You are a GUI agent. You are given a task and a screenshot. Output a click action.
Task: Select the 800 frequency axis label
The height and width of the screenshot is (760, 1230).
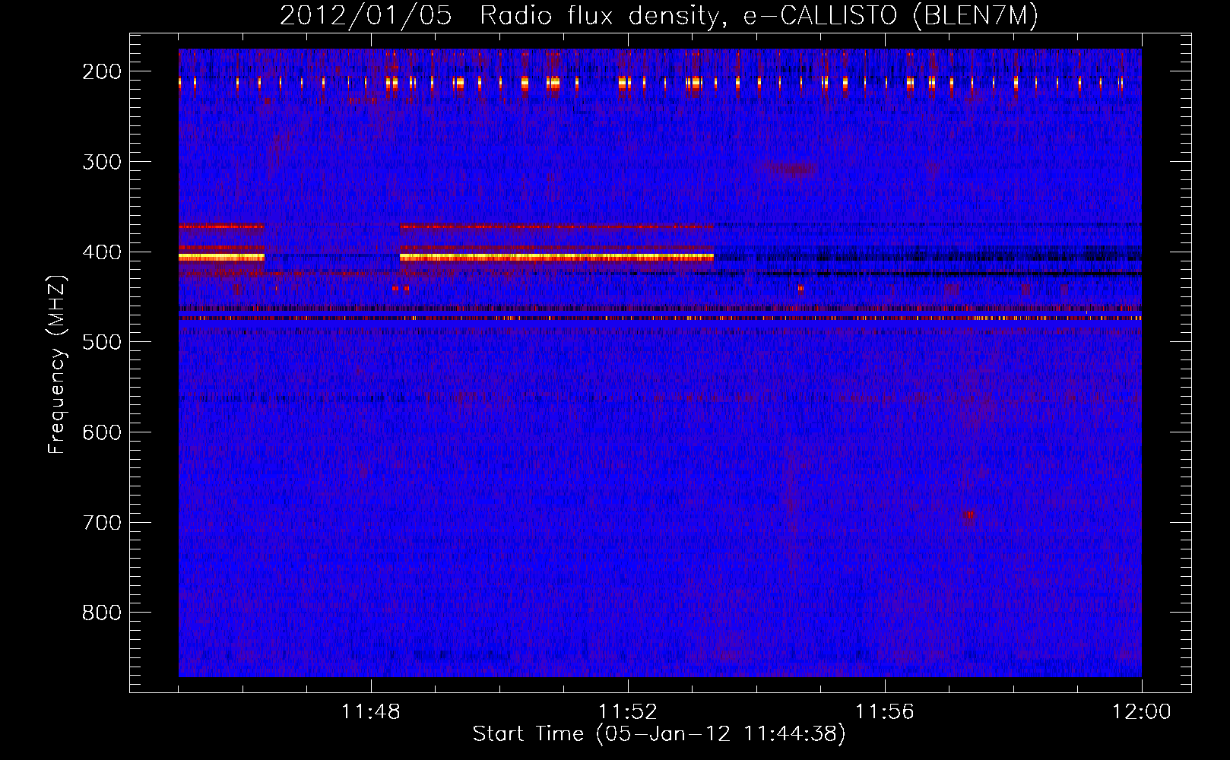(x=102, y=613)
